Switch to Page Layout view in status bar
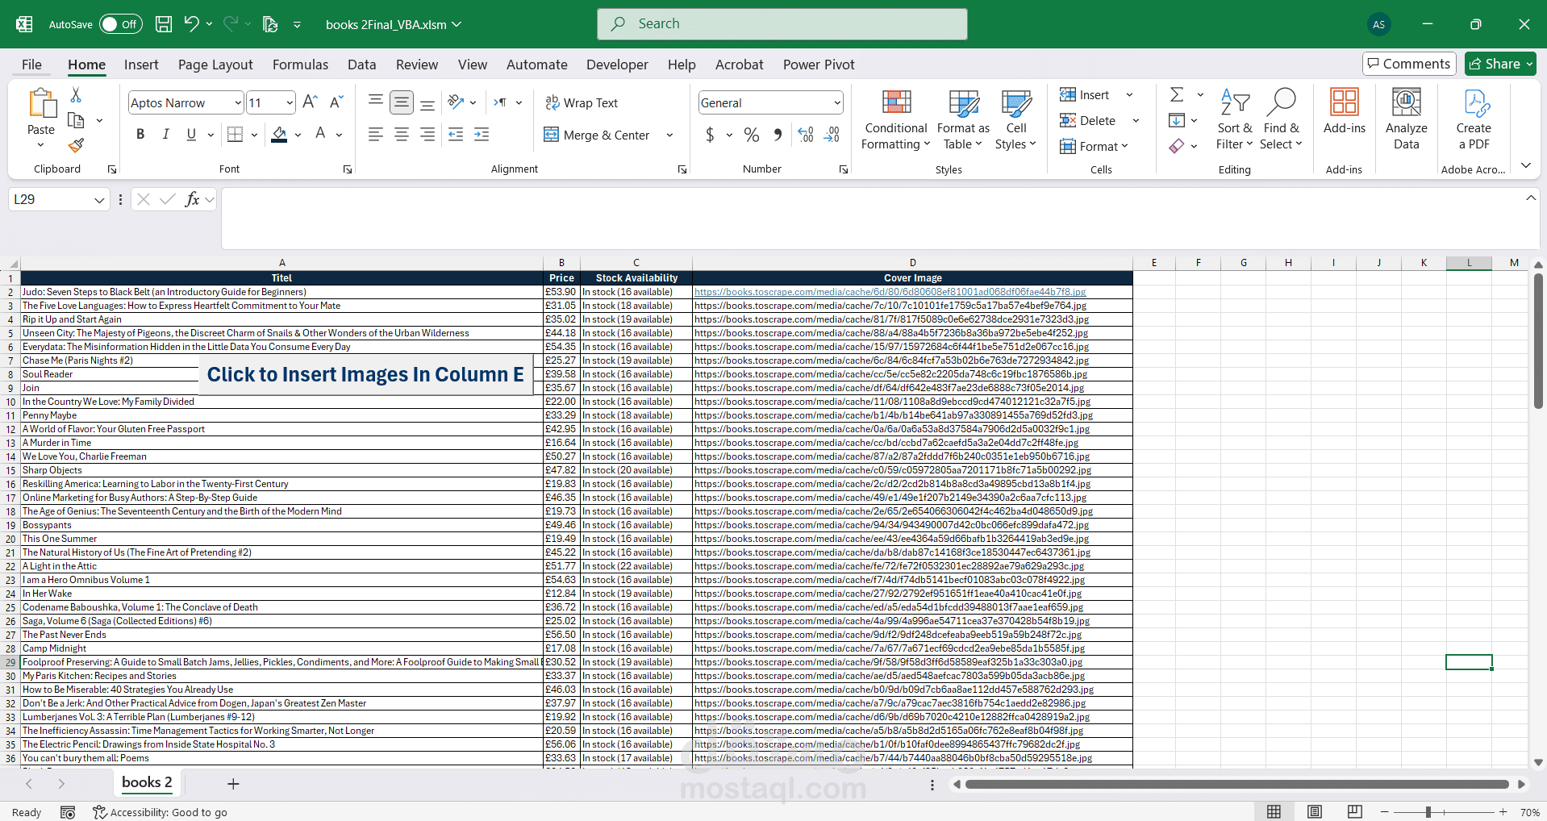 point(1315,812)
